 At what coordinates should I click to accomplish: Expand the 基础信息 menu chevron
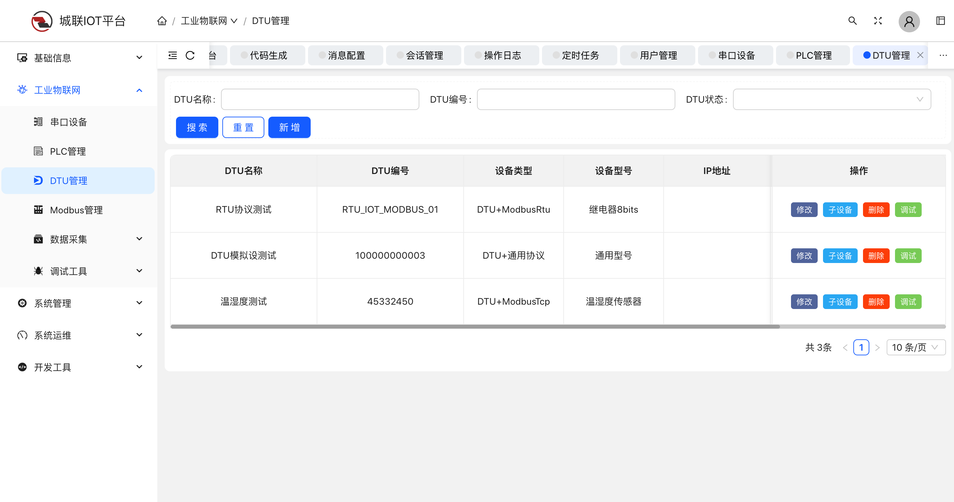tap(139, 57)
